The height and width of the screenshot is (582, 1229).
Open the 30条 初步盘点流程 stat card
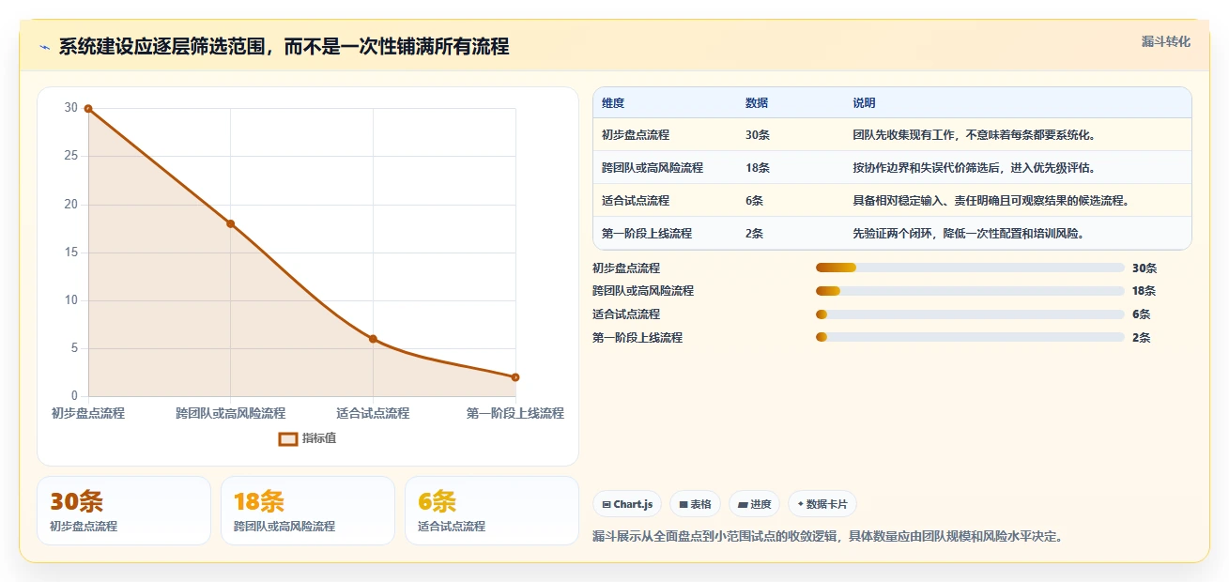pos(124,511)
